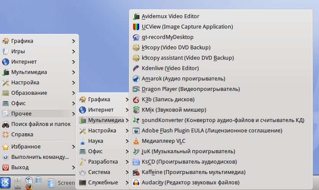Launch soundKonverter audio converter
This screenshot has width=319, height=190.
point(221,120)
